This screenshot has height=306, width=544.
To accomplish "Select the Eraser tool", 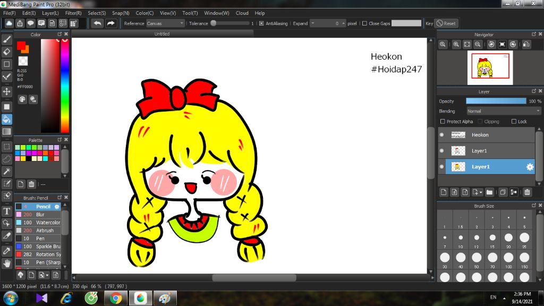I will pyautogui.click(x=6, y=52).
